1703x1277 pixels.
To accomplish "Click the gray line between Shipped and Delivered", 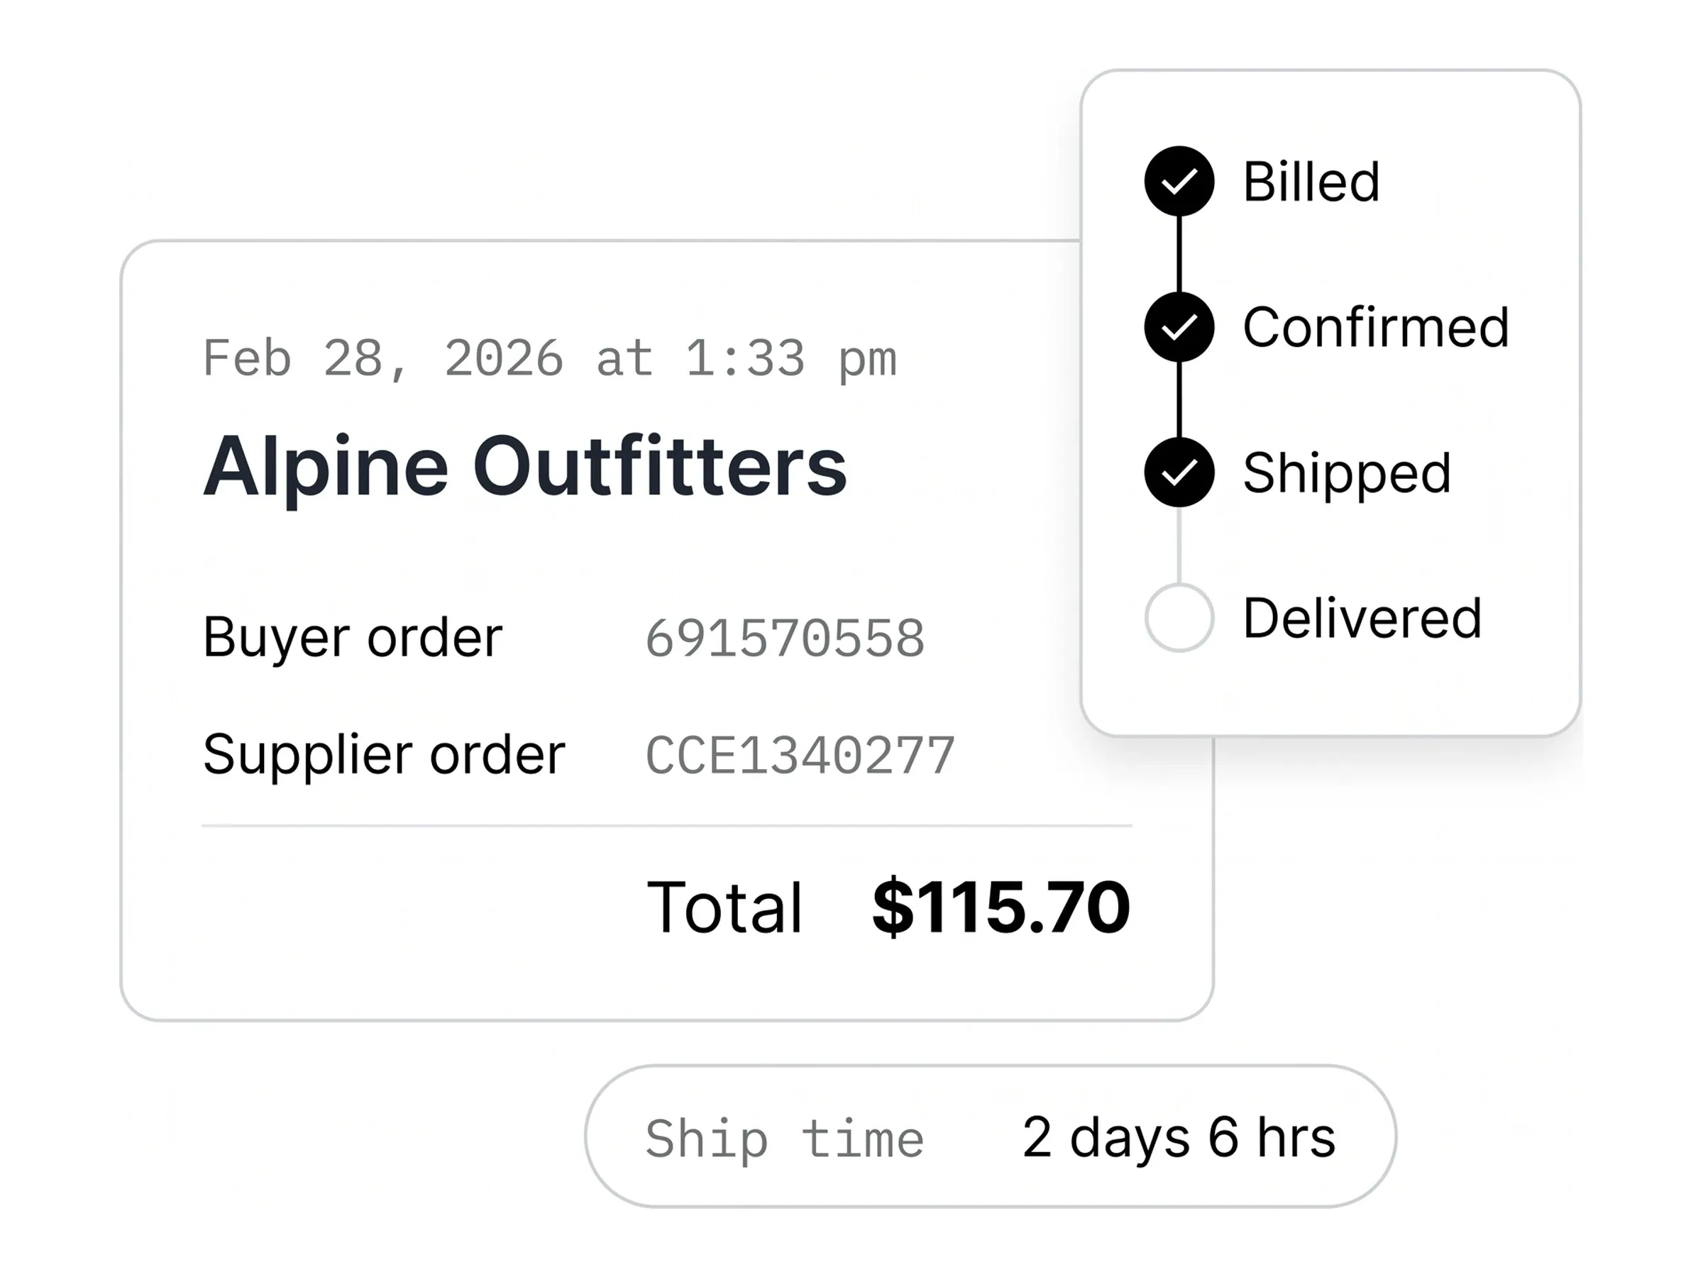I will click(x=1179, y=545).
